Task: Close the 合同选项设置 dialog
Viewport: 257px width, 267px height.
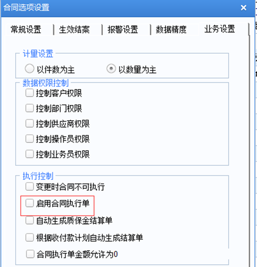Action: (244, 8)
